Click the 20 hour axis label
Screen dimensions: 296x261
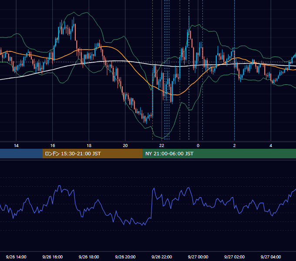125,146
